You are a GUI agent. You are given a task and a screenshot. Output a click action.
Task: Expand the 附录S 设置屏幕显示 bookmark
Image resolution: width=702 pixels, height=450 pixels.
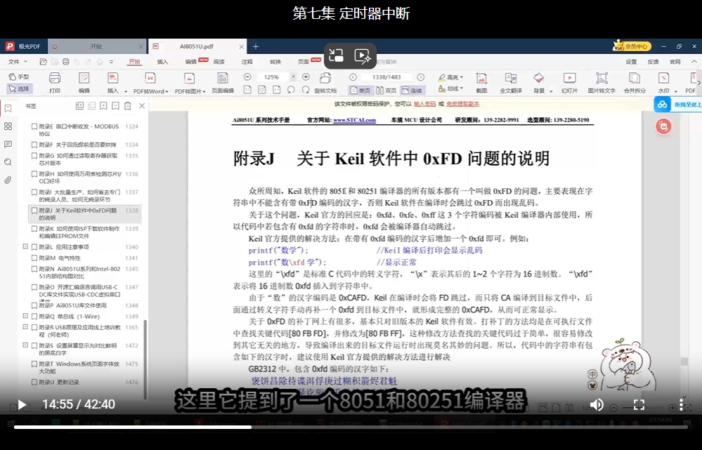[x=25, y=345]
